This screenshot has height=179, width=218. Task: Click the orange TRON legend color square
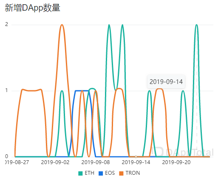pos(121,173)
